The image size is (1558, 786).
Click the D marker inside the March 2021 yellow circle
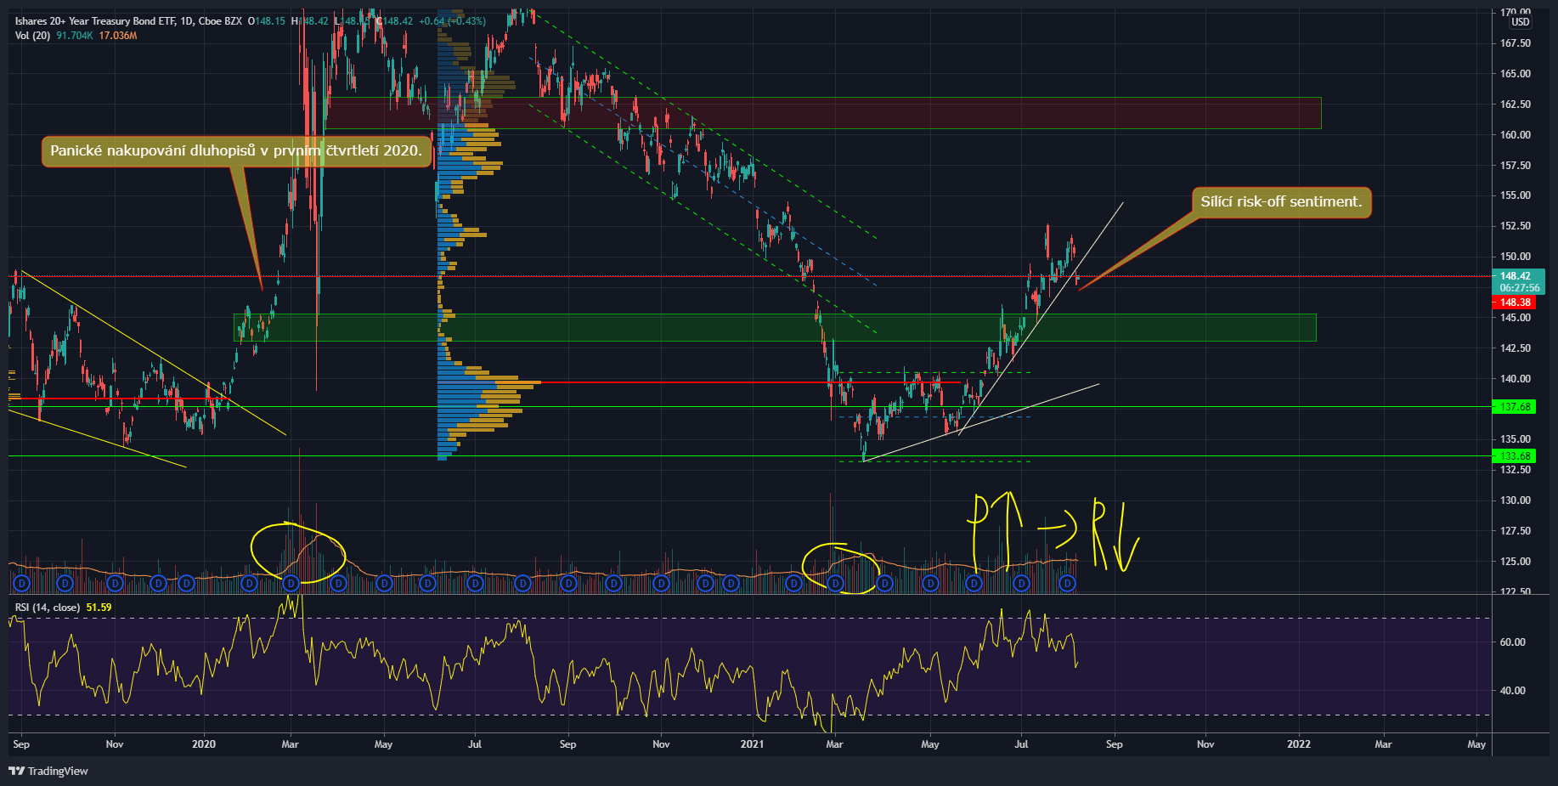836,583
